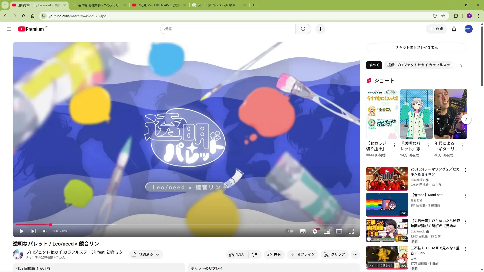Search by voice microphone icon

click(320, 29)
